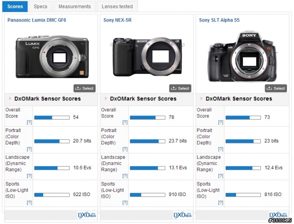Open Sony SLT Alpha 55 link

click(219, 20)
